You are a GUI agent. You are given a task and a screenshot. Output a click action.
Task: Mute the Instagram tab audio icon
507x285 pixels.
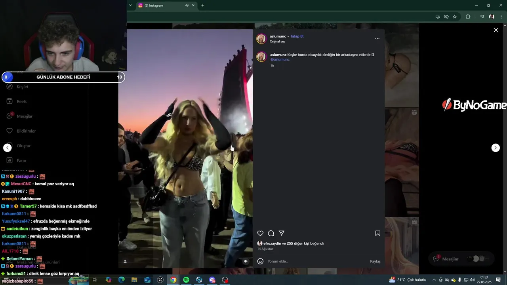point(187,6)
